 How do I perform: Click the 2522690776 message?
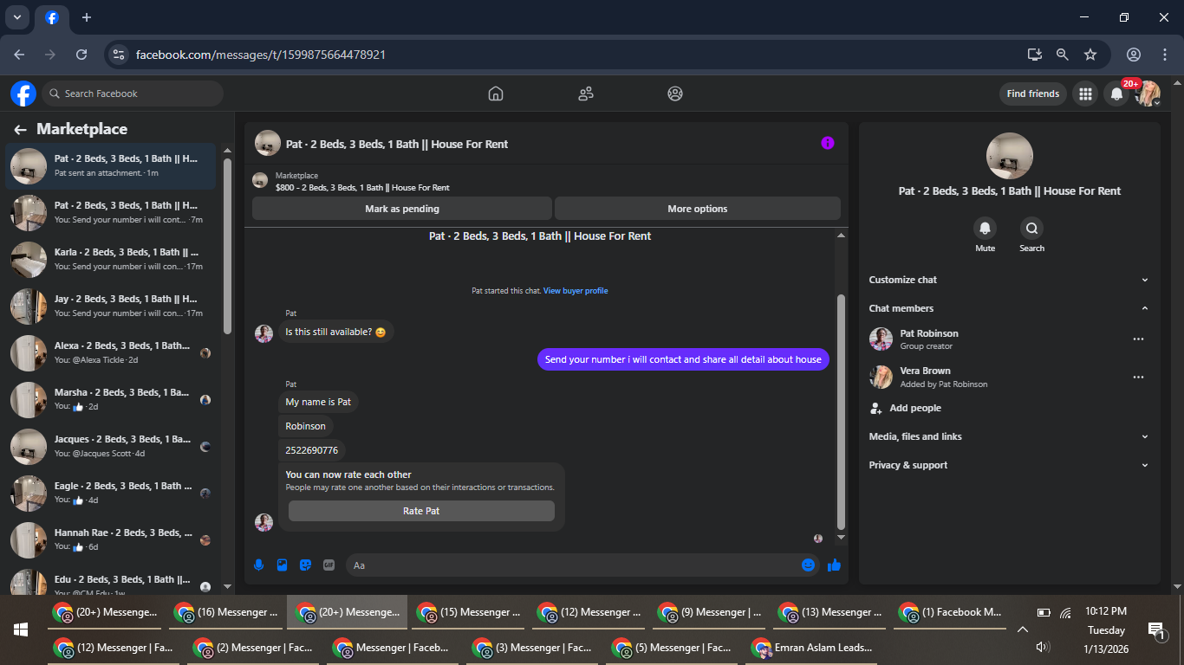pos(312,450)
